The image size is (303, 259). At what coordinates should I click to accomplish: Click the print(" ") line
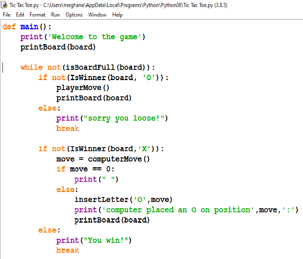click(96, 179)
